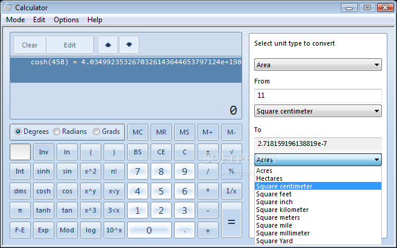Click the multiply asterisk button
397x248 pixels.
coord(208,191)
